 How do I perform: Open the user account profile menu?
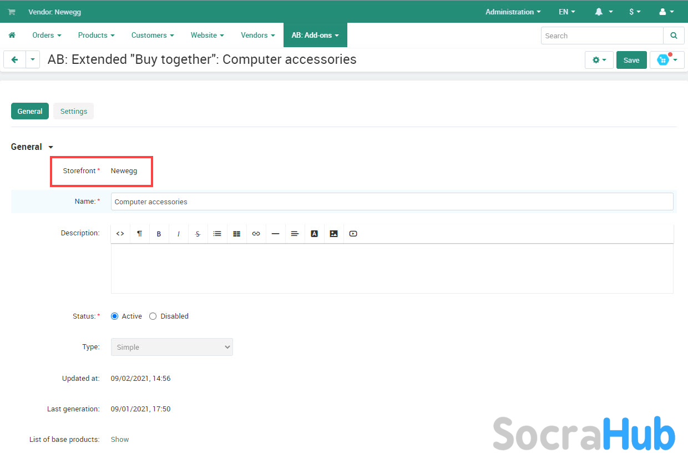pyautogui.click(x=666, y=12)
